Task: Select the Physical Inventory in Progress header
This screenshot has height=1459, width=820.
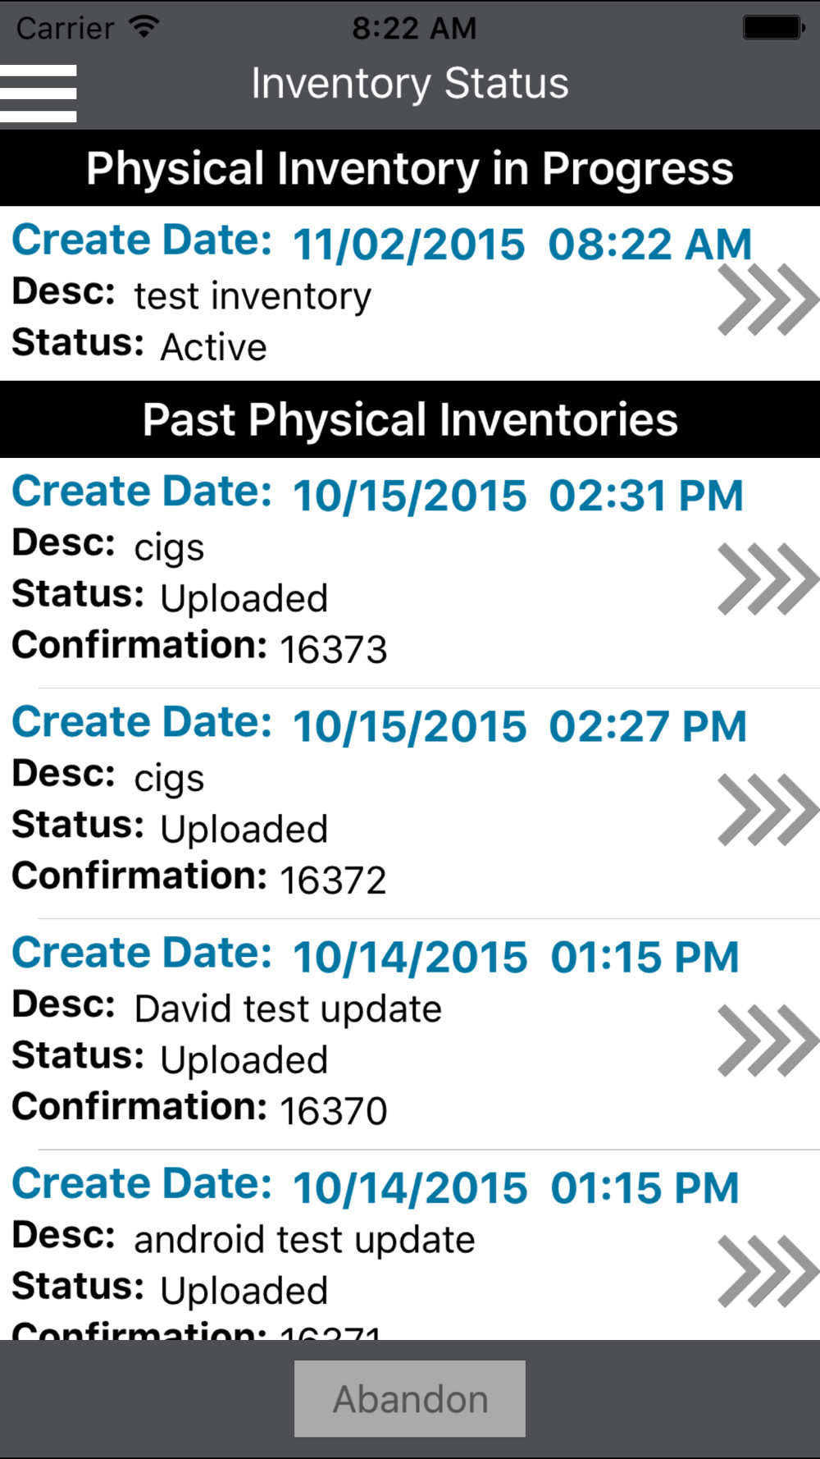Action: (410, 168)
